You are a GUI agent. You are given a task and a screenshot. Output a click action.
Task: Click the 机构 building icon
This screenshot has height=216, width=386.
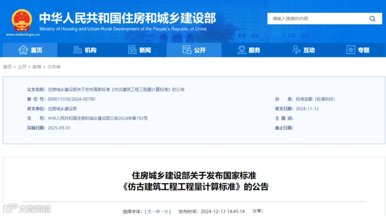[78, 50]
